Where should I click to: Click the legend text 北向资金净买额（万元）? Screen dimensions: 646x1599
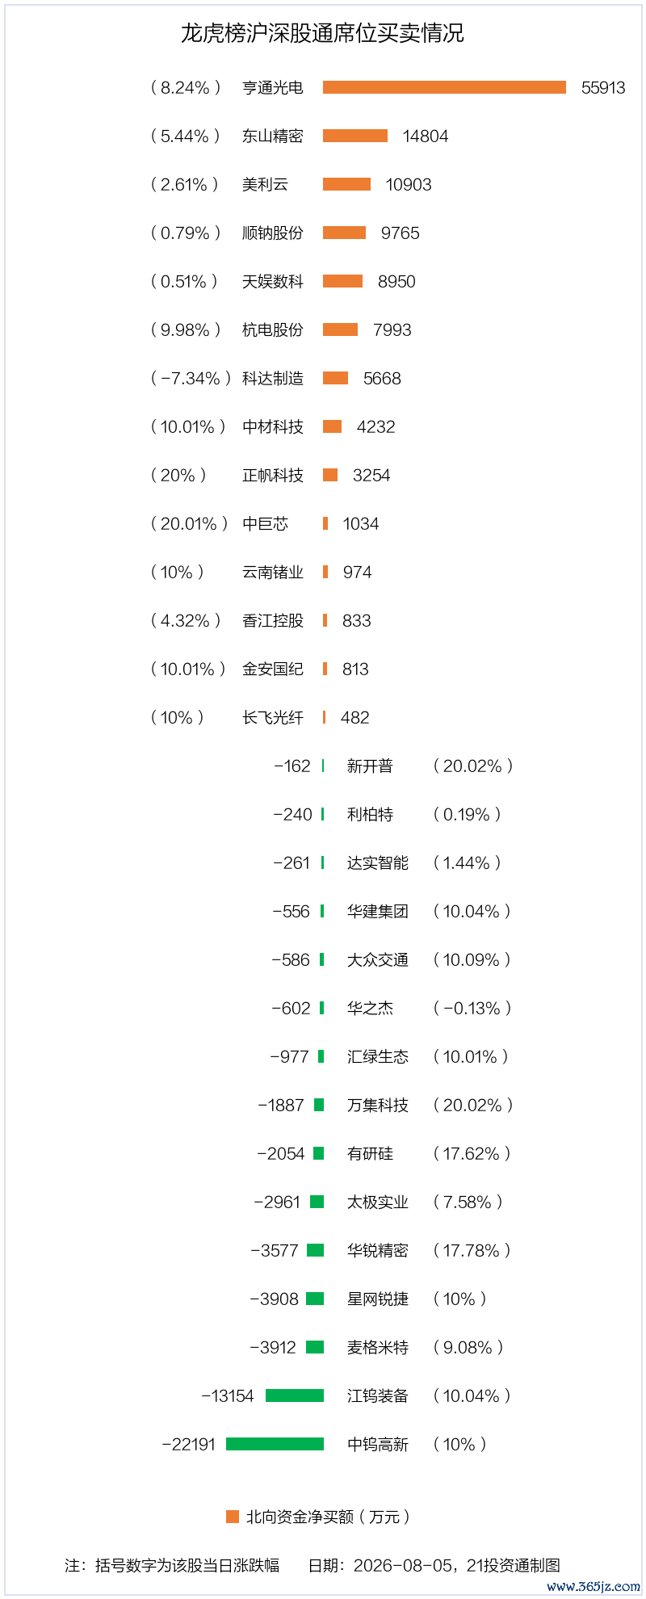[x=329, y=1517]
